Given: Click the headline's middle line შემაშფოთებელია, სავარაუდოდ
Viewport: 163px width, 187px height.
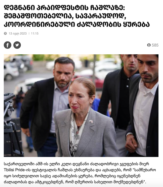Looking at the screenshot, I should click(x=65, y=16).
